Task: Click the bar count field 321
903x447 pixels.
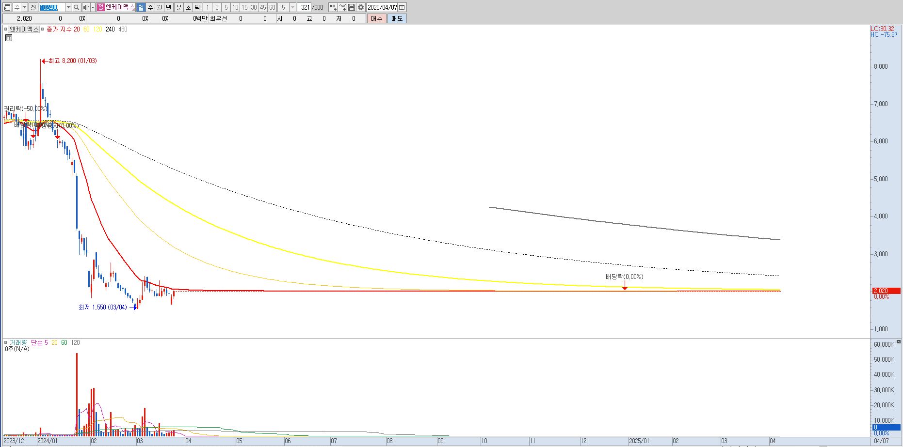Action: pos(305,7)
